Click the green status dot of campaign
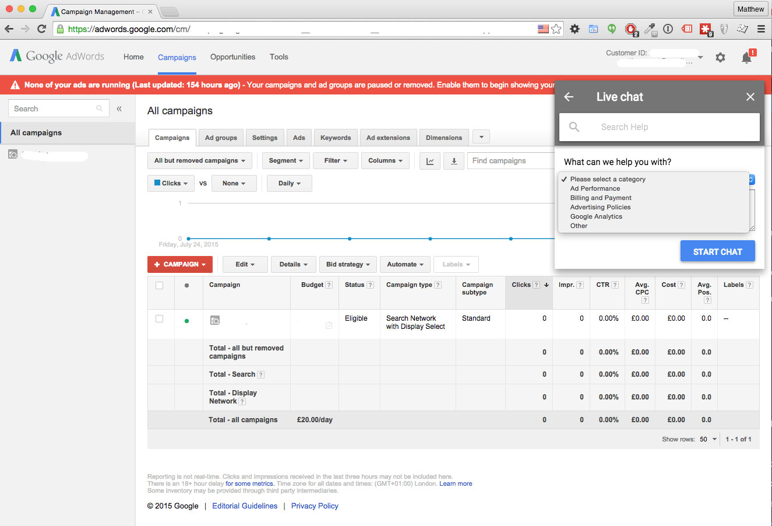This screenshot has width=772, height=526. click(186, 321)
